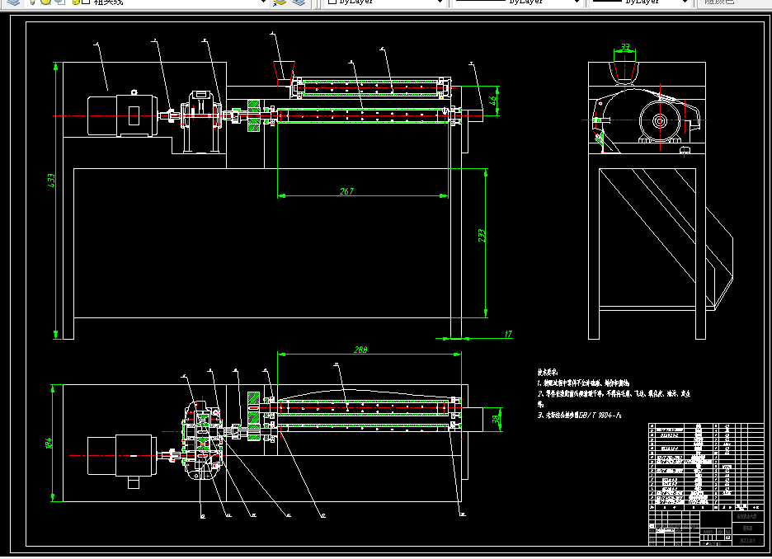Open the Layer Properties Manager icon
The image size is (772, 559).
[x=13, y=2]
